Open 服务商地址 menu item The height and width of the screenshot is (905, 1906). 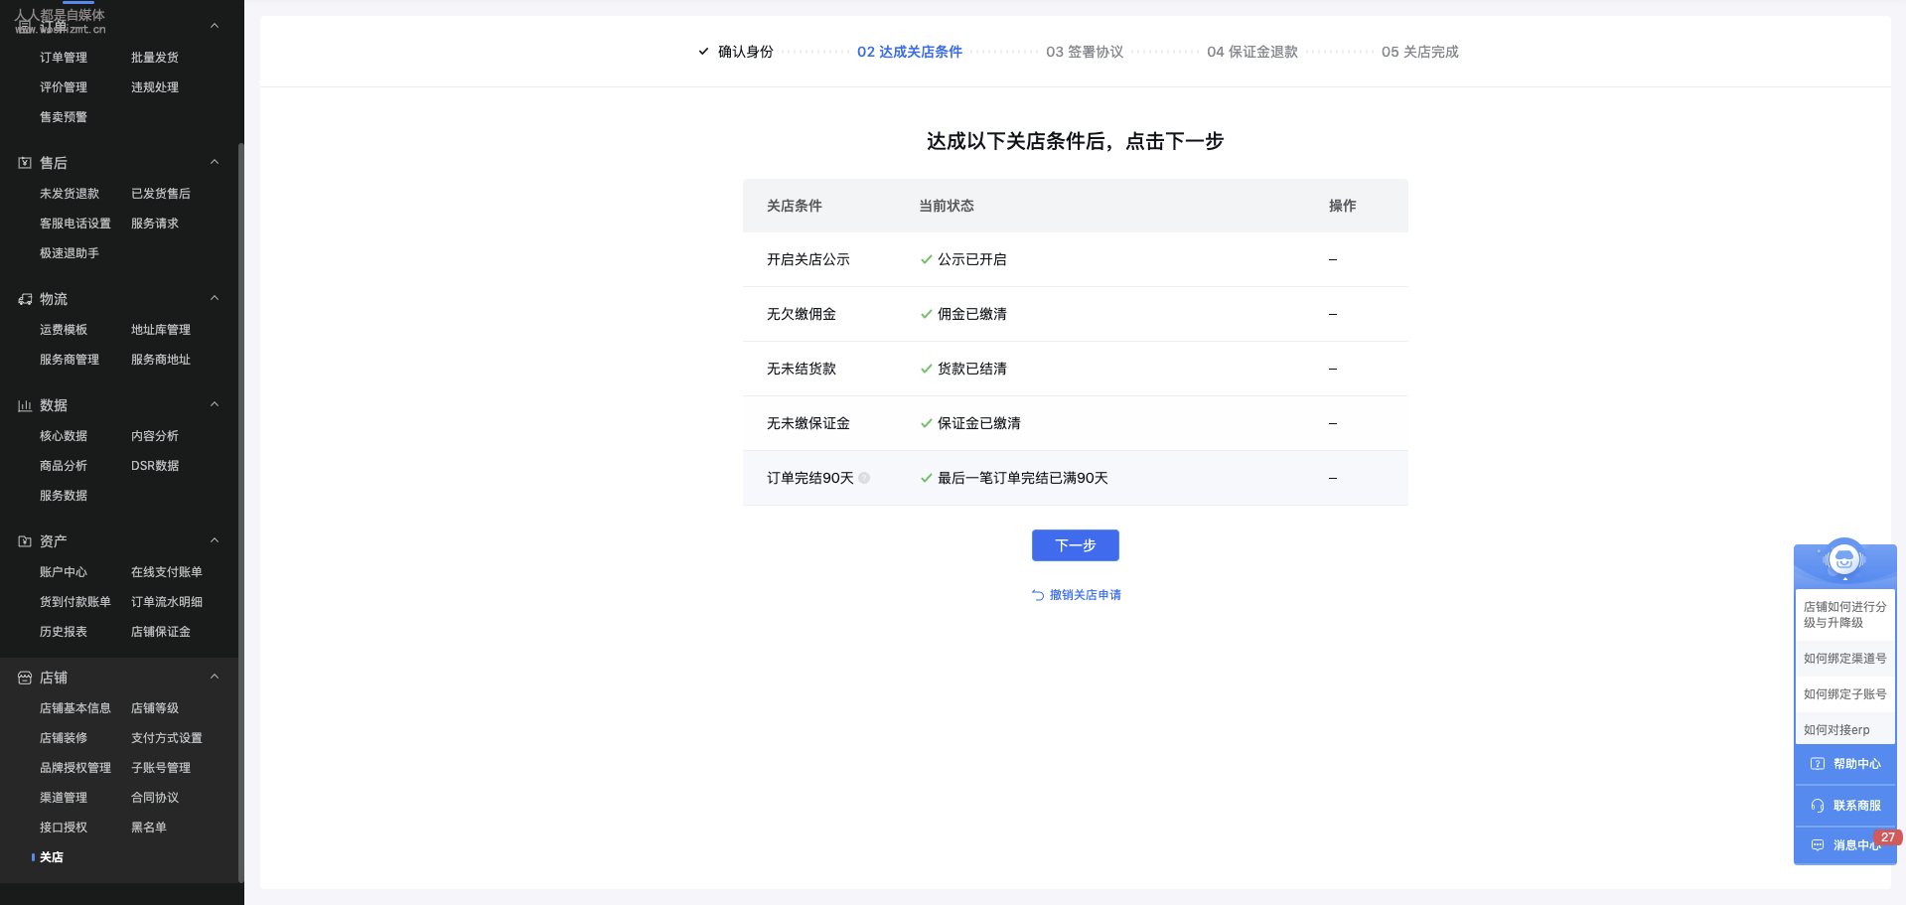coord(161,360)
